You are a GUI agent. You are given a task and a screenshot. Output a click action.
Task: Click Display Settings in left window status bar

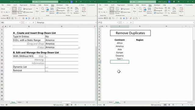58,105
